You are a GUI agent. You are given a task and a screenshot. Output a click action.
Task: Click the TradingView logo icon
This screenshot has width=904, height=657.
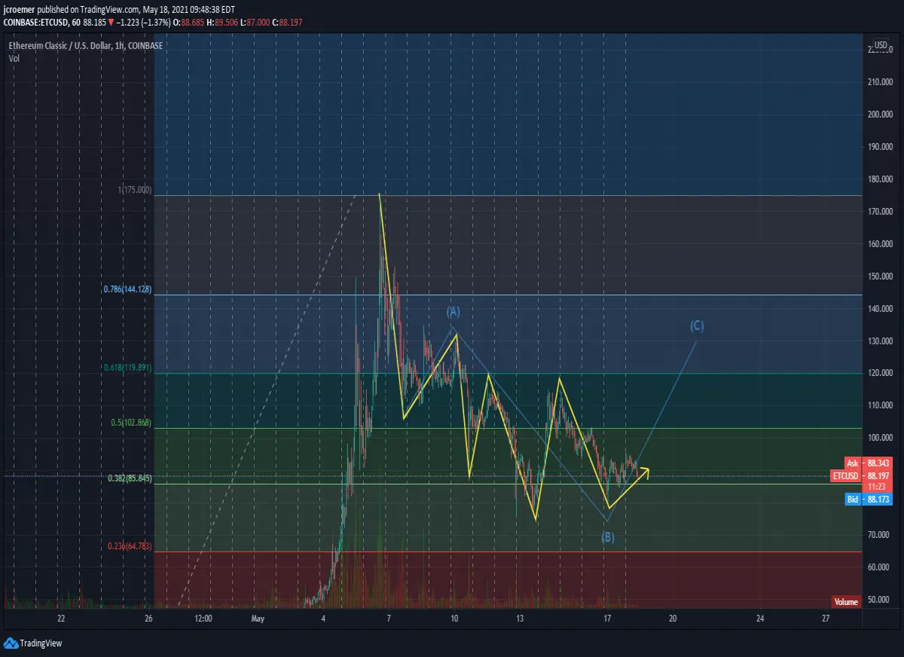click(x=11, y=643)
